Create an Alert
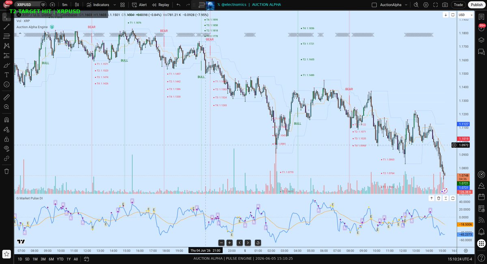 point(139,5)
